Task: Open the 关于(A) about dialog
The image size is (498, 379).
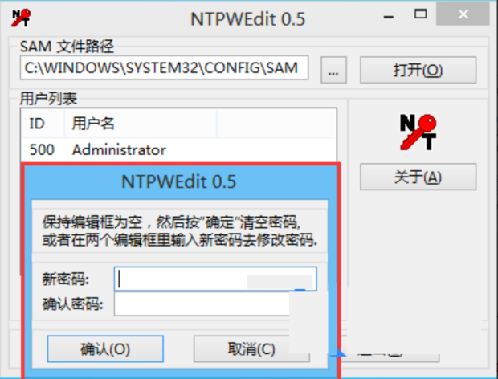Action: click(418, 177)
